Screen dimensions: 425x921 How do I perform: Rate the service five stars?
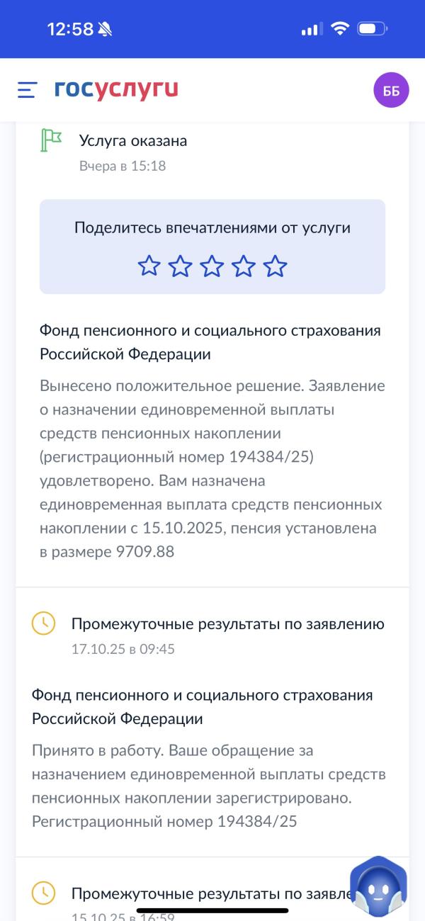click(x=275, y=266)
